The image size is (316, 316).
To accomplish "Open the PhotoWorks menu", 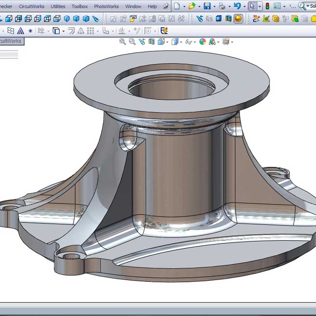I will click(x=106, y=6).
